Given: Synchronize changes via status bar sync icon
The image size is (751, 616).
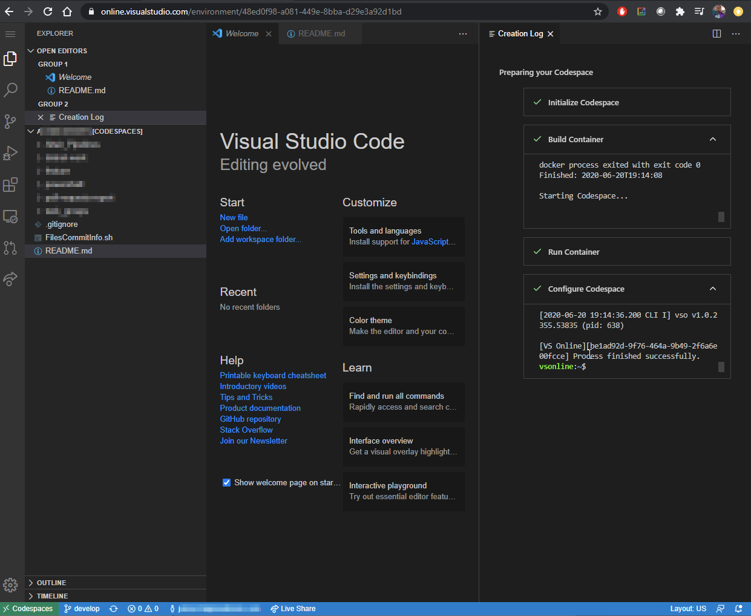Looking at the screenshot, I should click(113, 609).
